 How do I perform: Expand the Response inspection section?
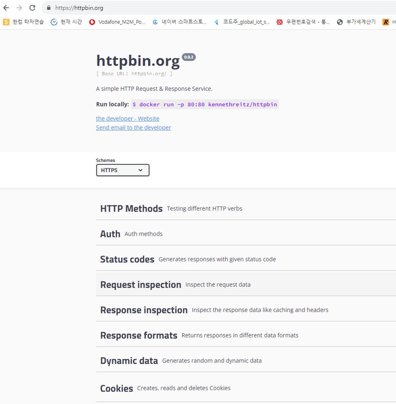pos(246,310)
